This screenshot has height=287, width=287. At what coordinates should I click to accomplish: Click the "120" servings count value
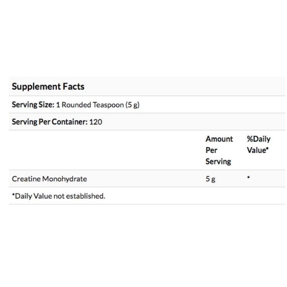[x=96, y=122]
